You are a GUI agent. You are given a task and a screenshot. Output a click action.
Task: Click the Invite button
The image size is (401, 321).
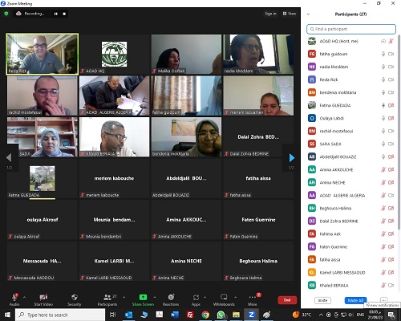point(322,300)
